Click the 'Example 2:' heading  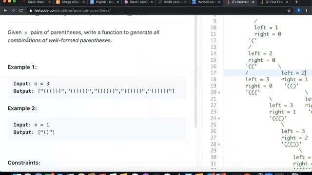[22, 108]
